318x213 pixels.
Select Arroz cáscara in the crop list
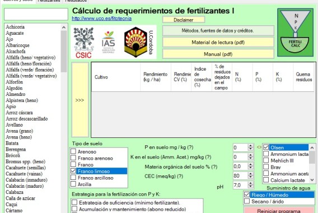point(19,113)
